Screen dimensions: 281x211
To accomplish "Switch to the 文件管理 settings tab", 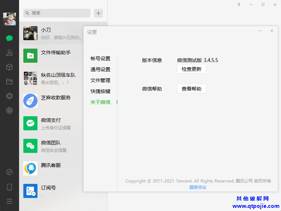I will 100,80.
